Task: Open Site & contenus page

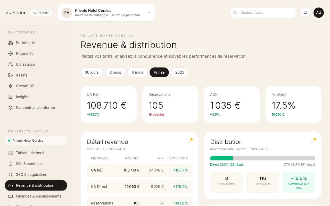Action: pyautogui.click(x=36, y=164)
